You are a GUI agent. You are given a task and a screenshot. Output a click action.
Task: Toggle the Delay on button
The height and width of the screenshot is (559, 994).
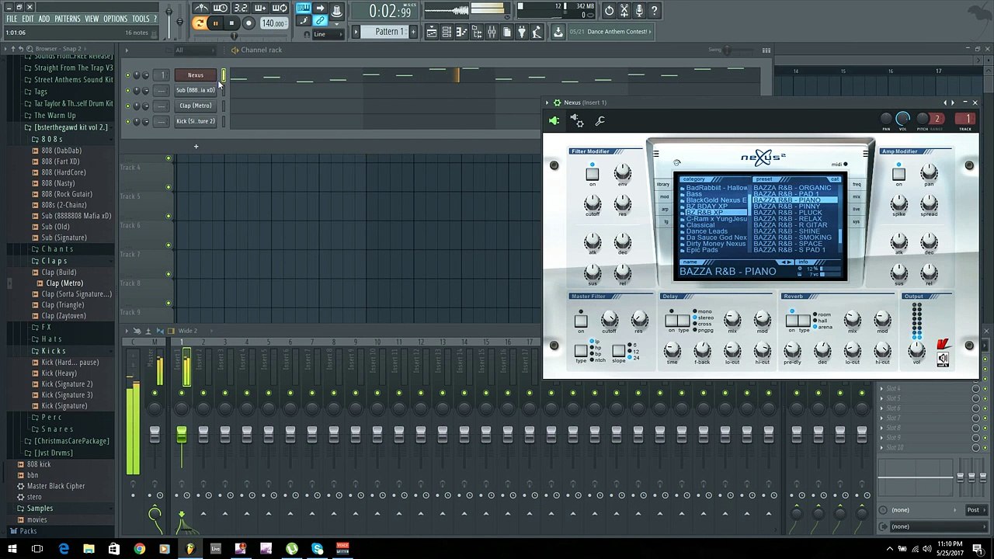point(672,320)
